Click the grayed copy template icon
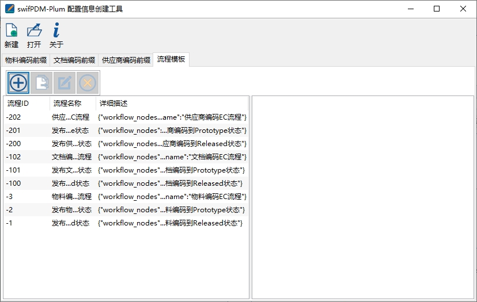477x302 pixels. (41, 83)
